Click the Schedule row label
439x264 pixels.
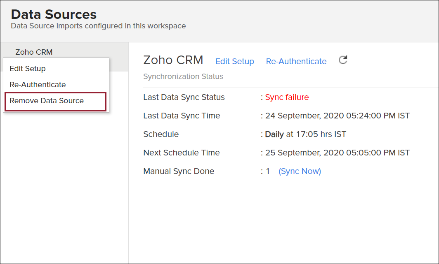tap(161, 134)
